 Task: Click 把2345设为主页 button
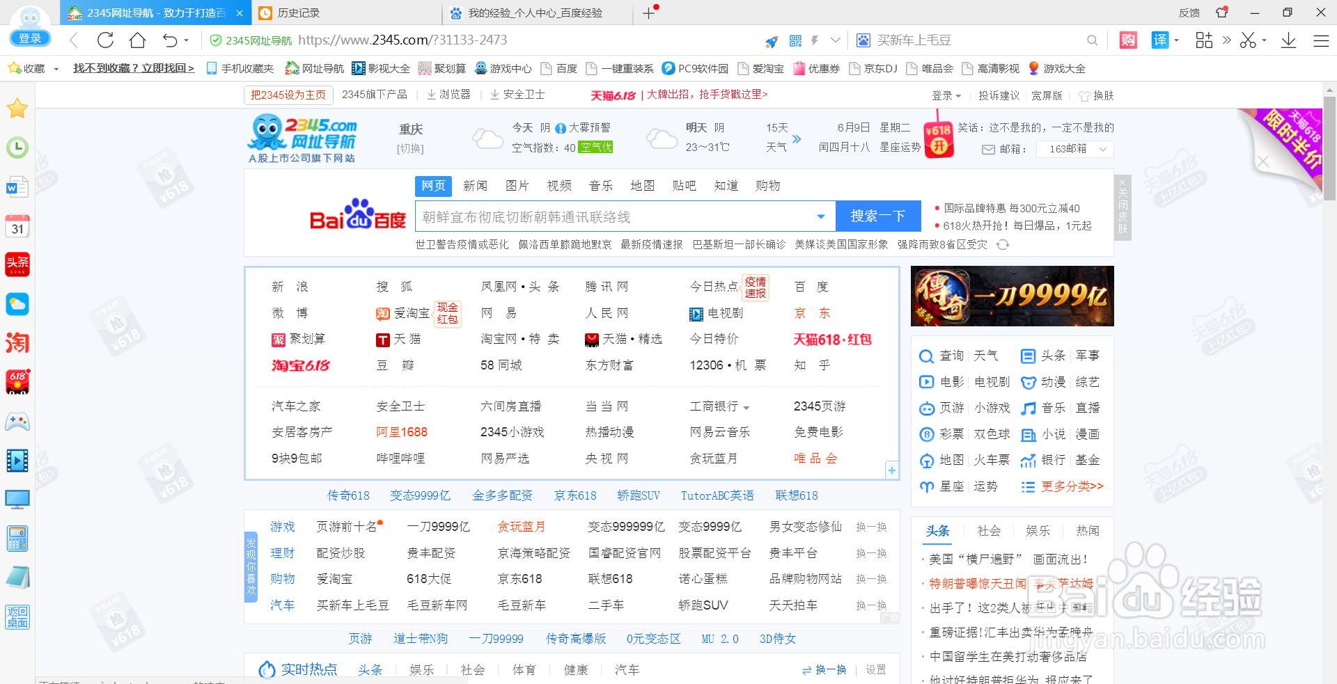click(288, 95)
